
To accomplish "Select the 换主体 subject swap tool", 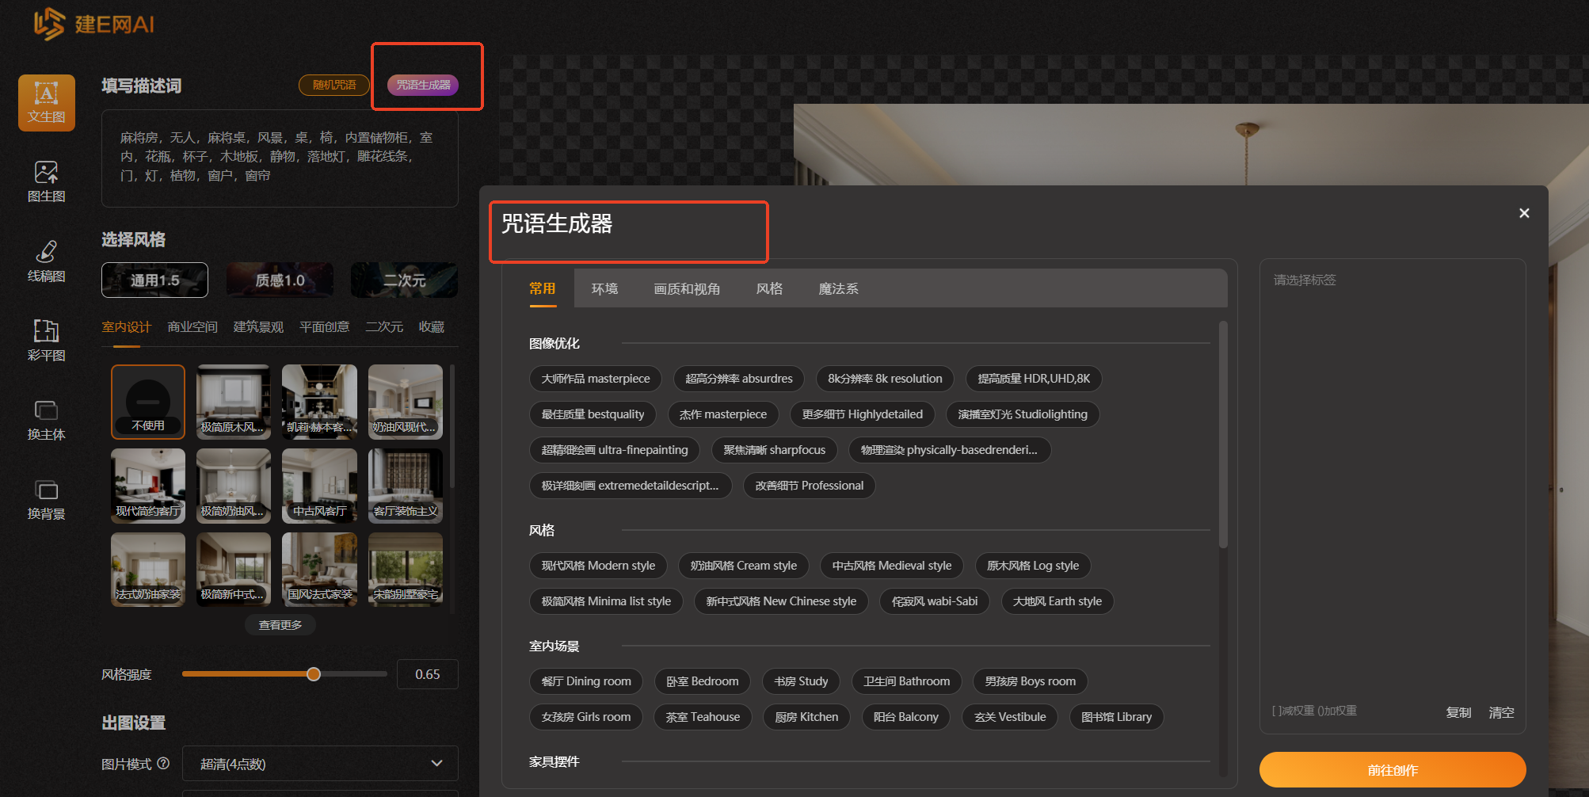I will [47, 420].
